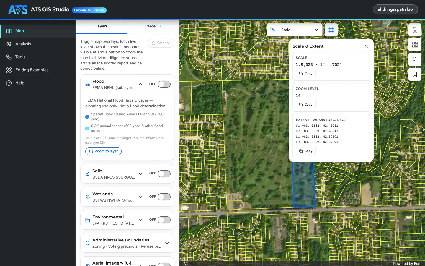Viewport: 425px width, 266px height.
Task: Expand the Administrative Boundaries section
Action: (167, 243)
